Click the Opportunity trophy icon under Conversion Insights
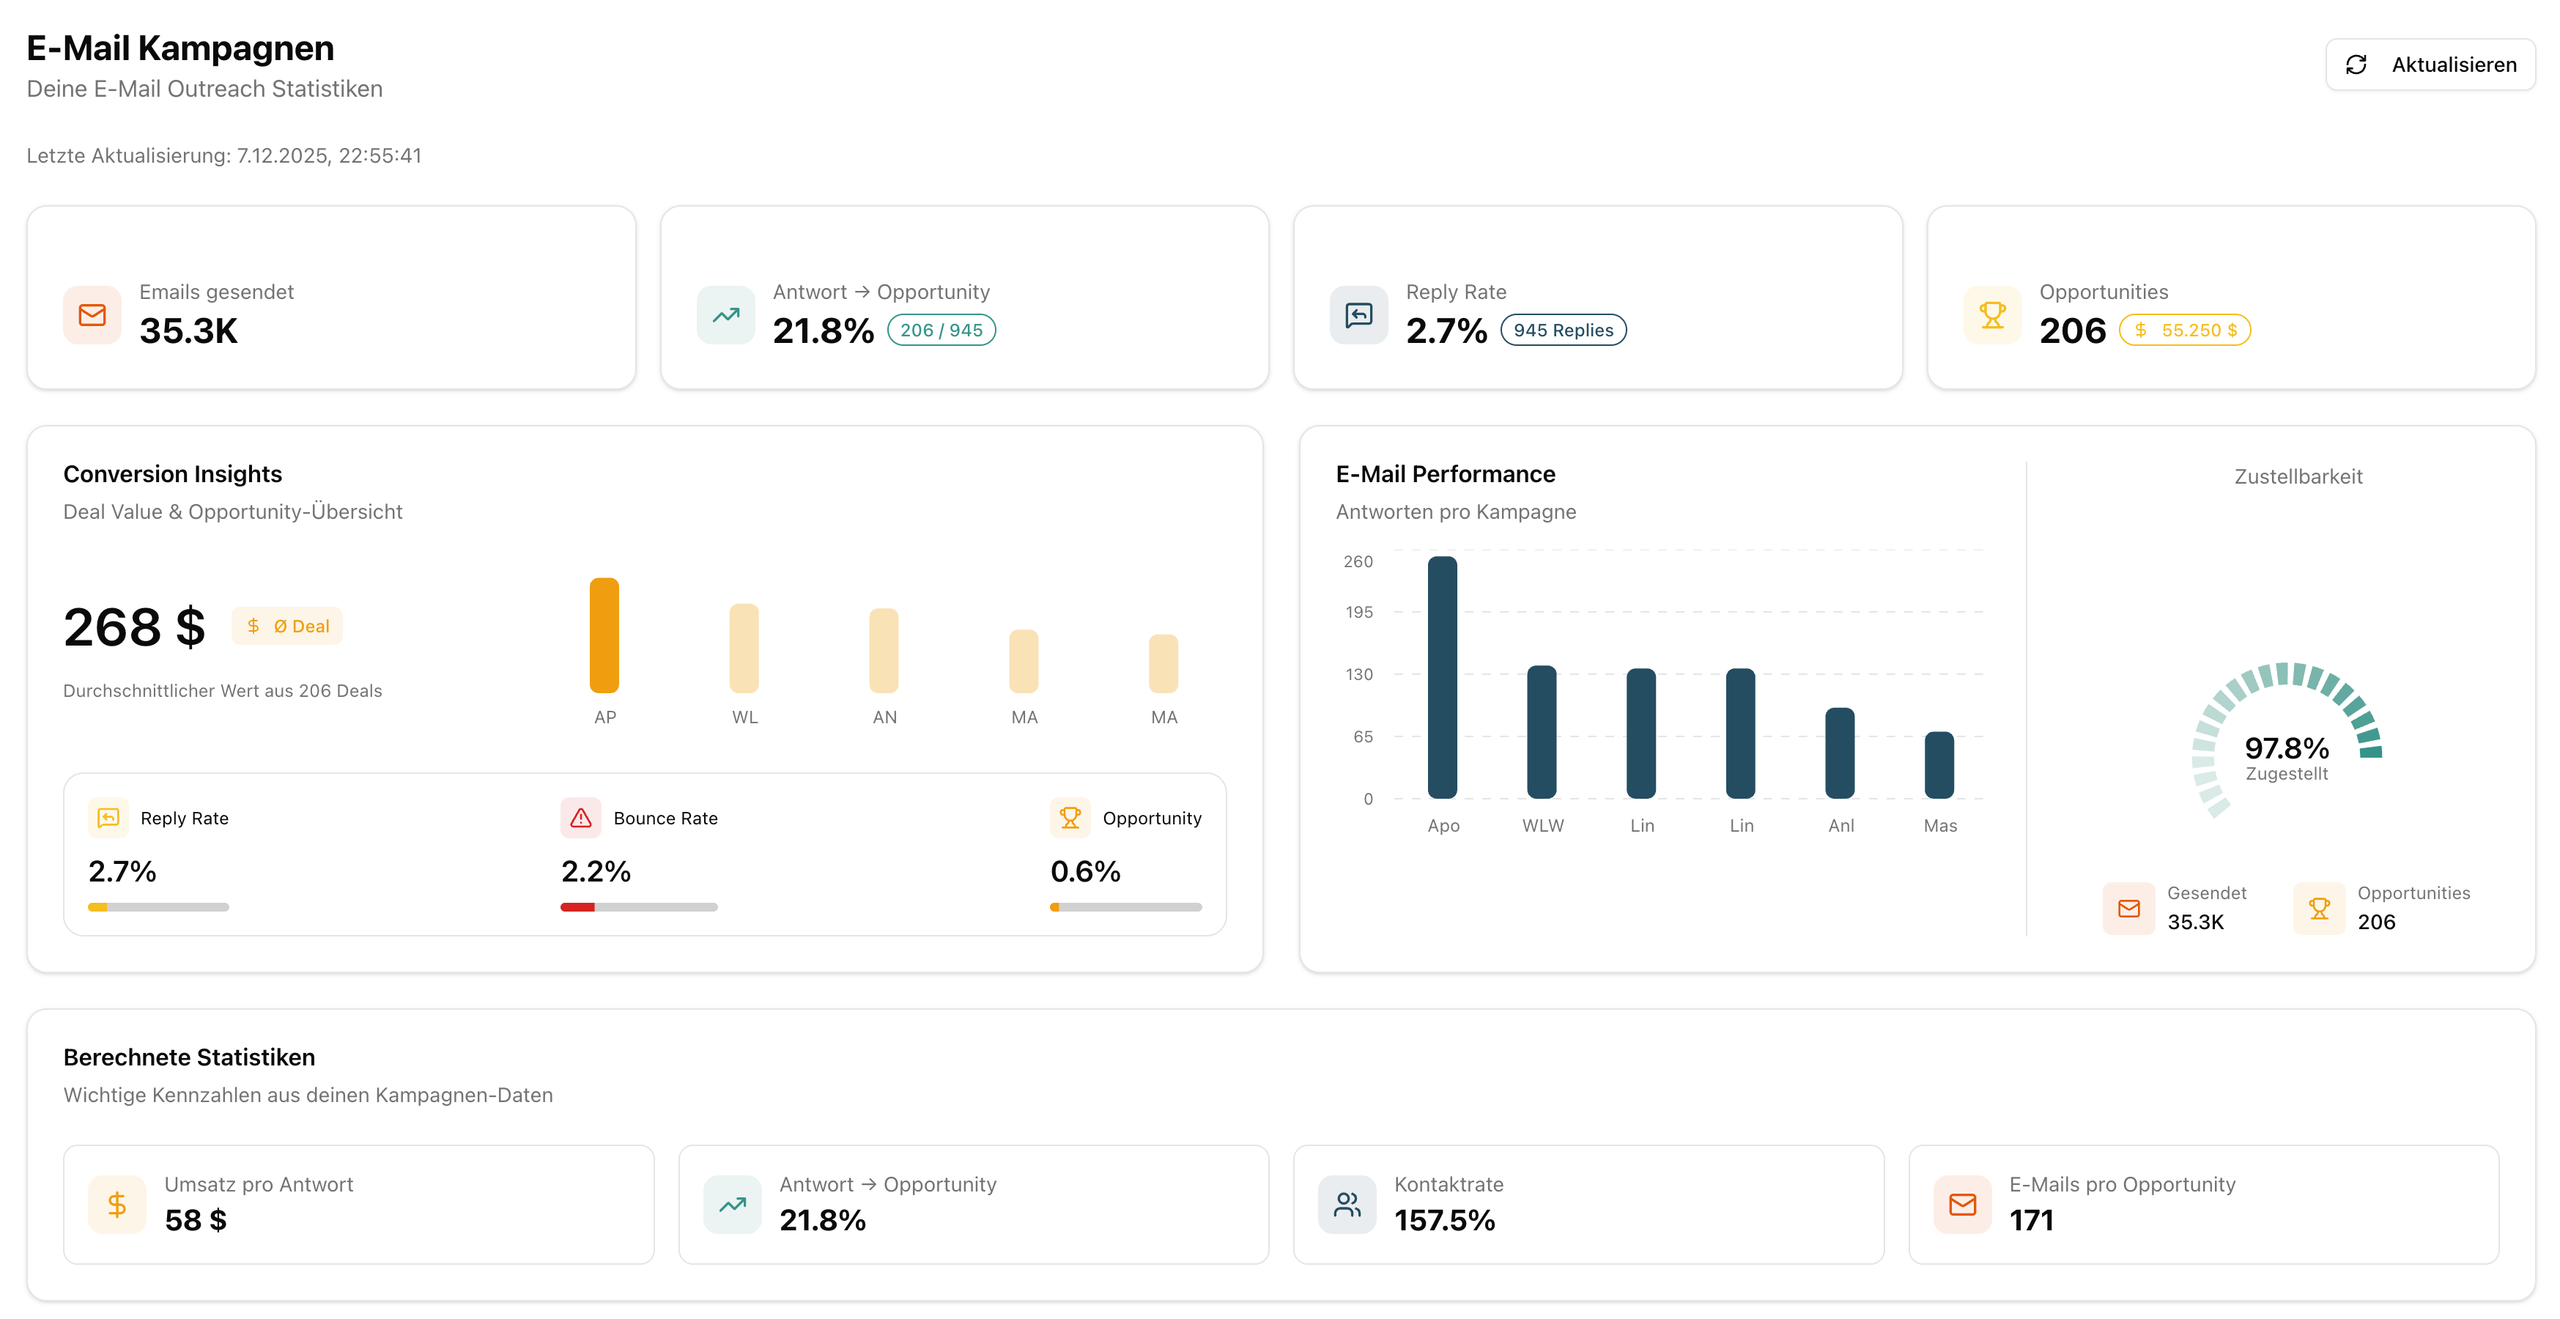2560x1319 pixels. tap(1070, 818)
